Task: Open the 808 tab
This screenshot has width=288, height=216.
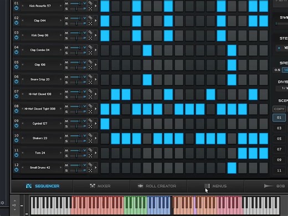Action: (275, 186)
